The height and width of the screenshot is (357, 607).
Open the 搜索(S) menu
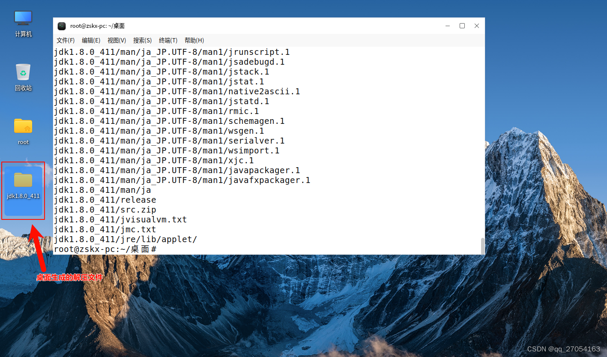(x=142, y=40)
